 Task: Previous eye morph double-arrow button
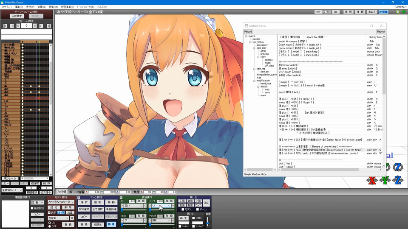tap(122, 206)
